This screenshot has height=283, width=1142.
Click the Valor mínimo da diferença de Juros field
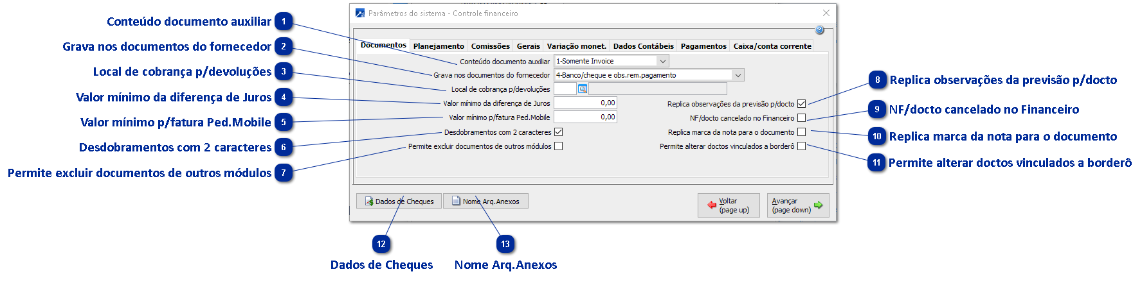(x=585, y=103)
